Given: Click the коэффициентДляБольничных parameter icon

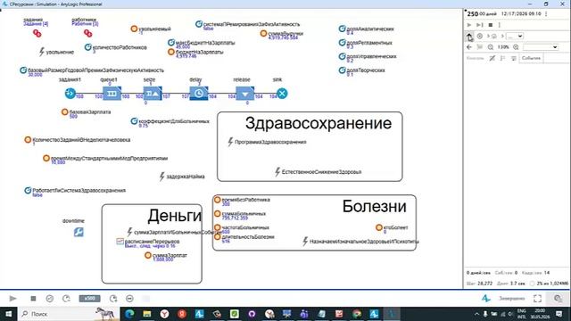Looking at the screenshot, I should 134,121.
